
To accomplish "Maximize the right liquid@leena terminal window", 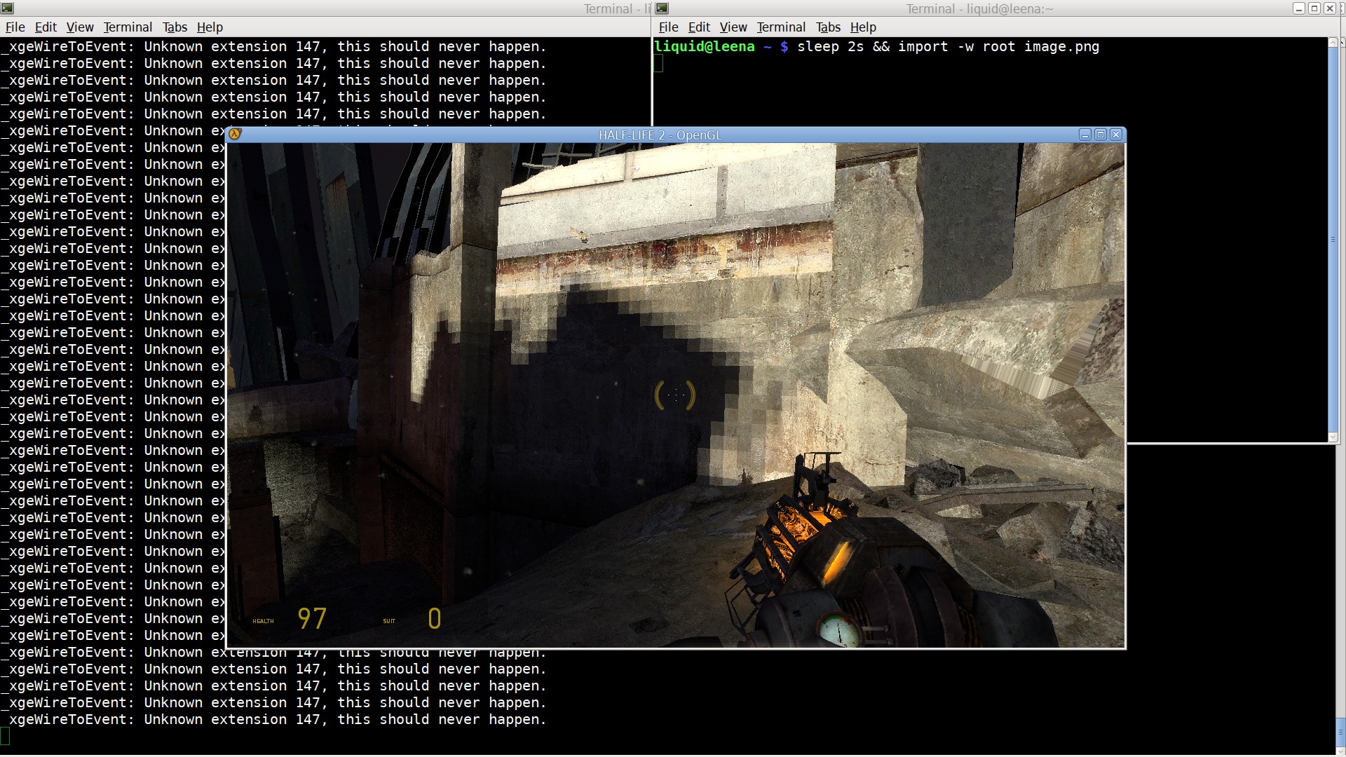I will [x=1314, y=8].
